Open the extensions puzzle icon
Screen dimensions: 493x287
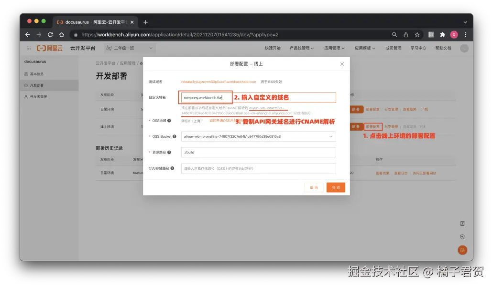coord(443,35)
